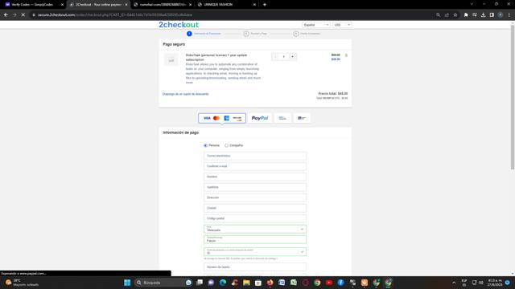
Task: Click the Número de tarjeta field
Action: click(x=255, y=267)
